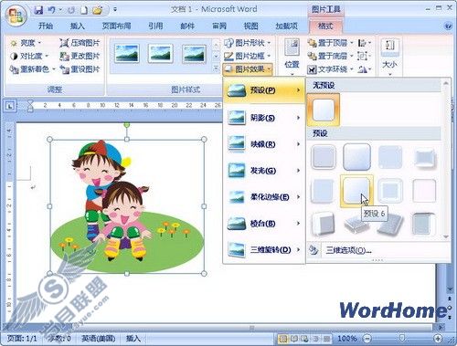Open 置于底层 send to back
The image size is (457, 346).
click(330, 56)
